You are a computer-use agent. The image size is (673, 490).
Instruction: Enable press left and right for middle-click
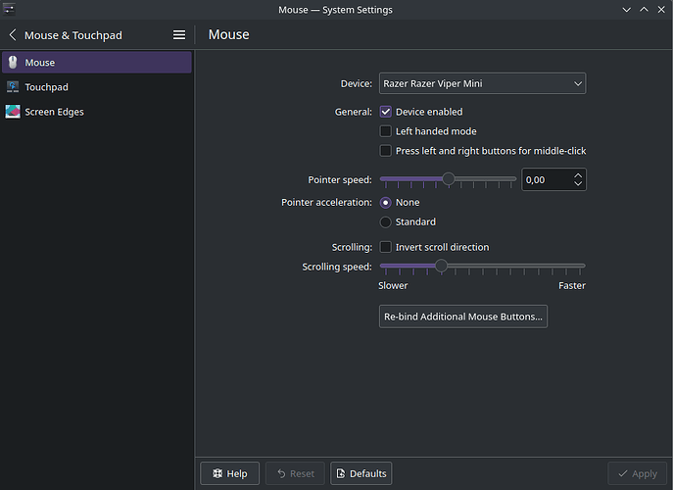(x=385, y=151)
